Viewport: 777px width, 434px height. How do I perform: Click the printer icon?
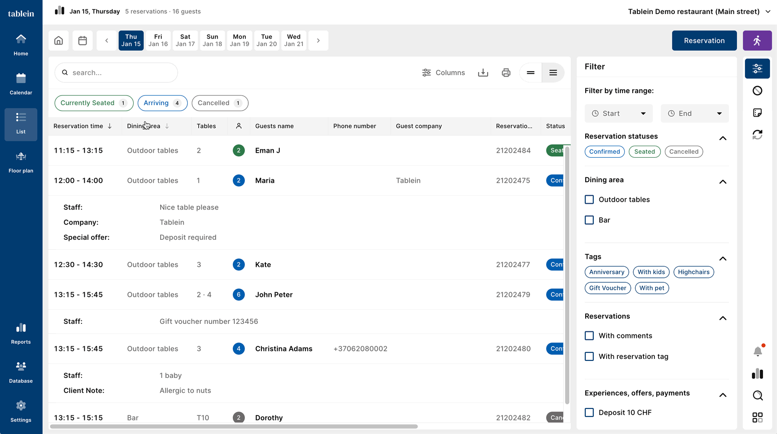coord(506,73)
